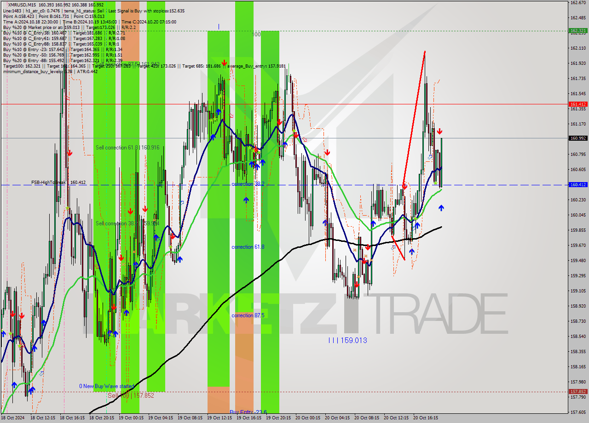Click the '19 Oct 12:15' time axis label
The image size is (589, 423).
click(x=219, y=418)
